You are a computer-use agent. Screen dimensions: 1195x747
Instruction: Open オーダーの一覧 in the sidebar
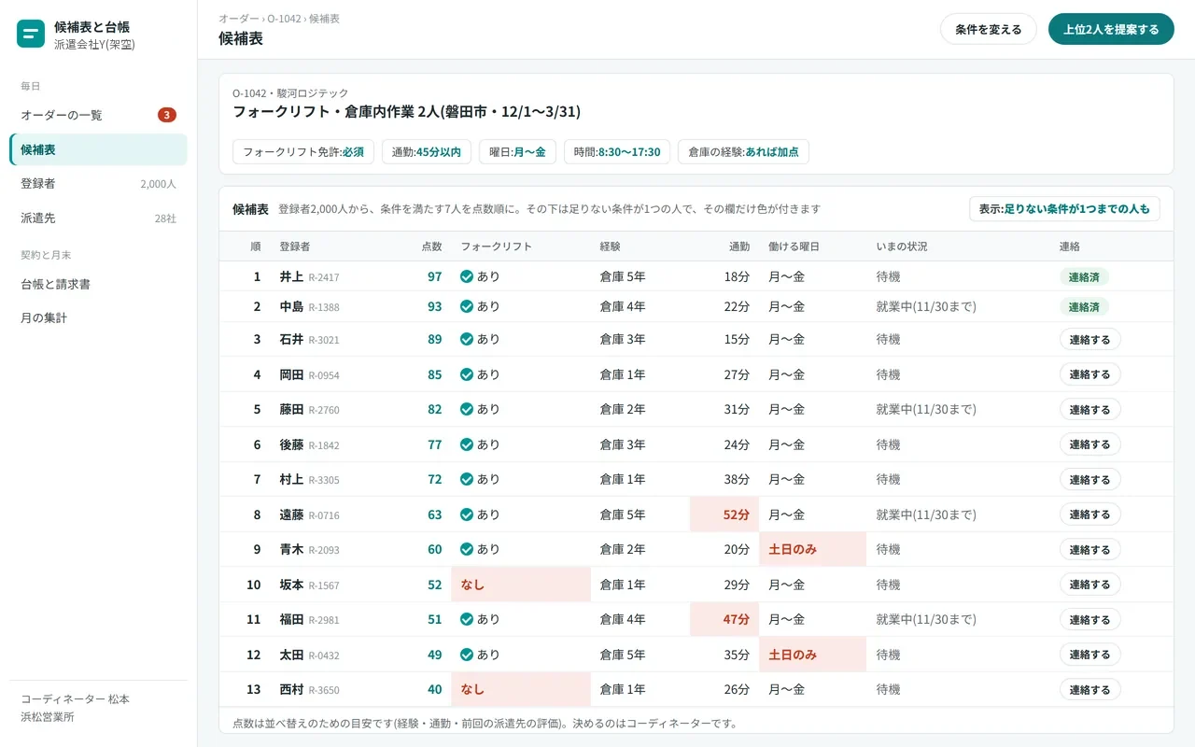pos(98,115)
